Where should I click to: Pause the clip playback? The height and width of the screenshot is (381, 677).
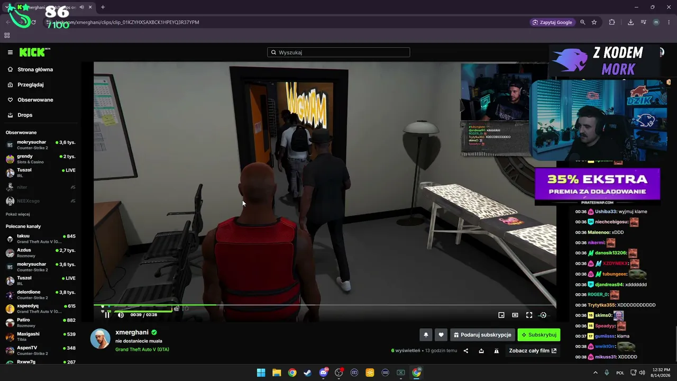pos(107,315)
